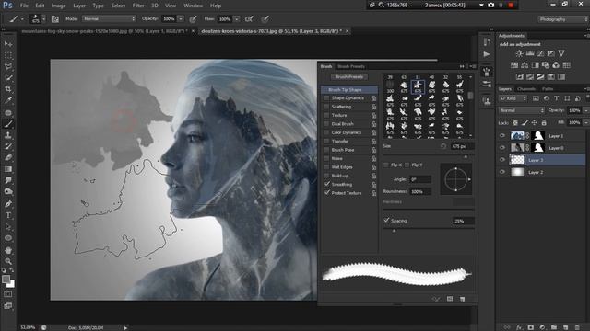Select the Lasso tool
Screen dimensions: 590x331
pos(8,67)
